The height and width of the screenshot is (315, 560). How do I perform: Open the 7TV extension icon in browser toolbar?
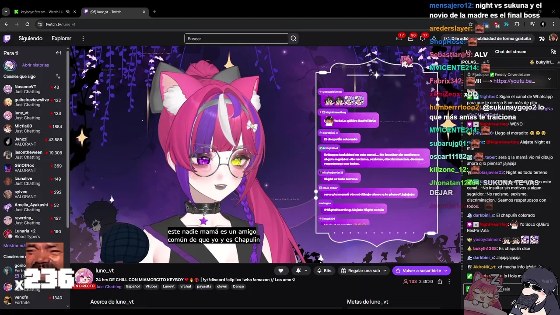pyautogui.click(x=507, y=24)
